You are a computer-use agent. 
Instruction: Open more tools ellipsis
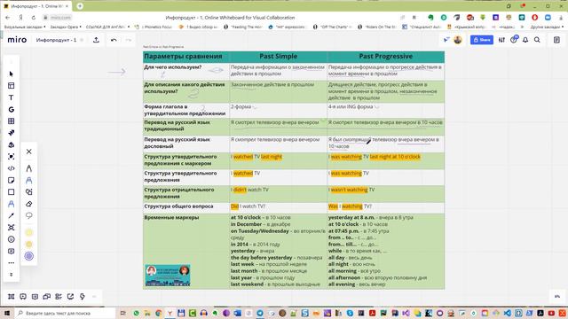click(x=12, y=263)
